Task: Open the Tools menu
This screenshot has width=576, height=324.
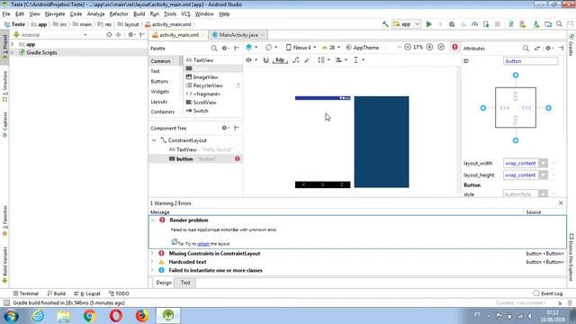Action: [x=170, y=14]
